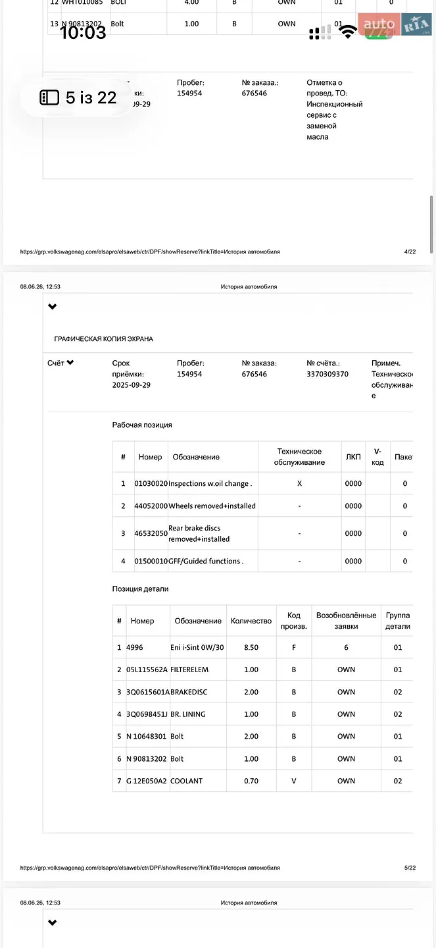Image resolution: width=436 pixels, height=948 pixels.
Task: Open page 4/22 footer URL link
Action: (150, 251)
